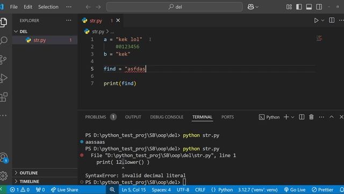344x194 pixels.
Task: Toggle bottom panel visibility
Action: click(x=309, y=7)
